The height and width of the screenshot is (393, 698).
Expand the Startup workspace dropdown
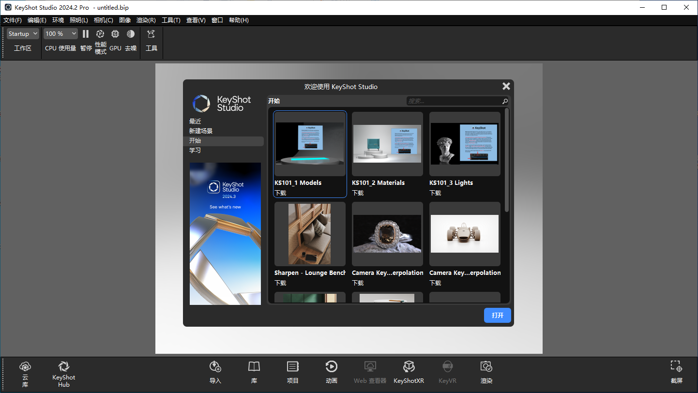tap(23, 34)
